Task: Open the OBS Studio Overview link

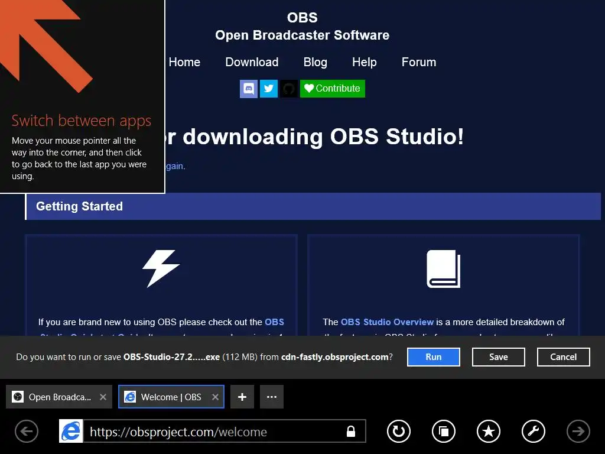Action: tap(387, 322)
